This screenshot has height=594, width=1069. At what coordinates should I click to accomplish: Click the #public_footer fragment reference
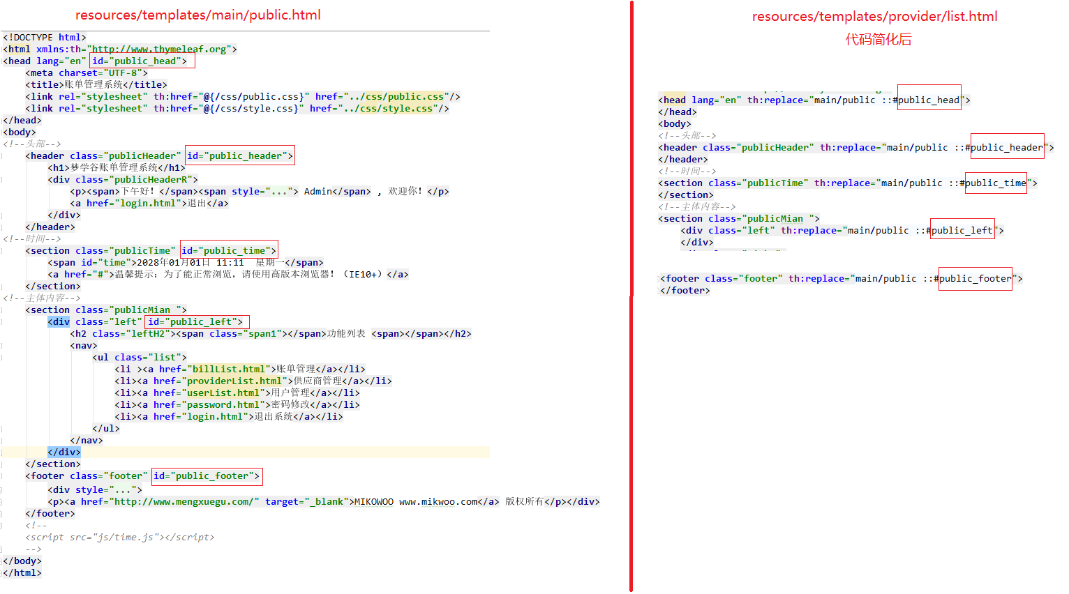click(x=975, y=278)
